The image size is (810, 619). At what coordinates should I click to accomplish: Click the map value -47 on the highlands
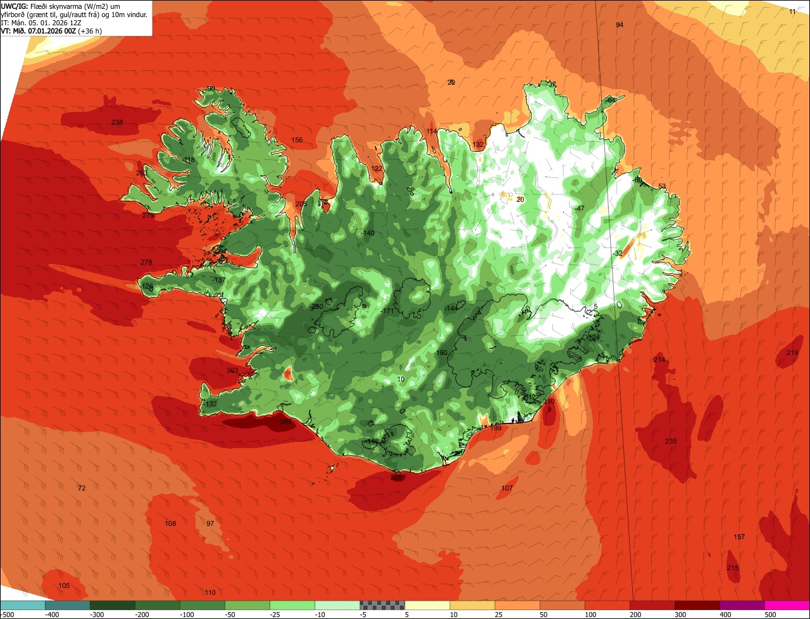click(580, 209)
